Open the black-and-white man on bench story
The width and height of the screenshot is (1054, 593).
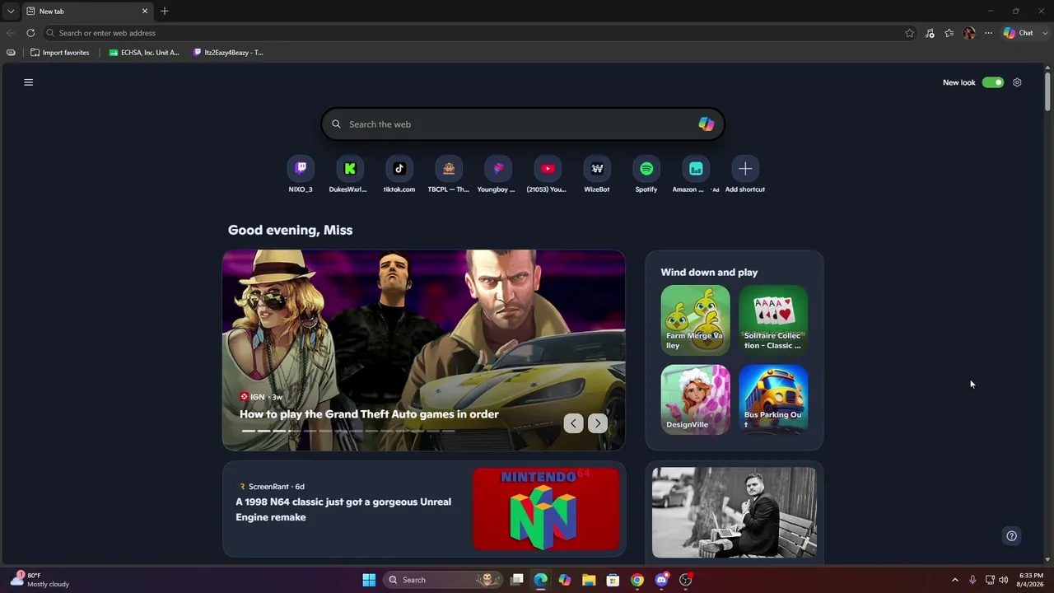pyautogui.click(x=735, y=512)
